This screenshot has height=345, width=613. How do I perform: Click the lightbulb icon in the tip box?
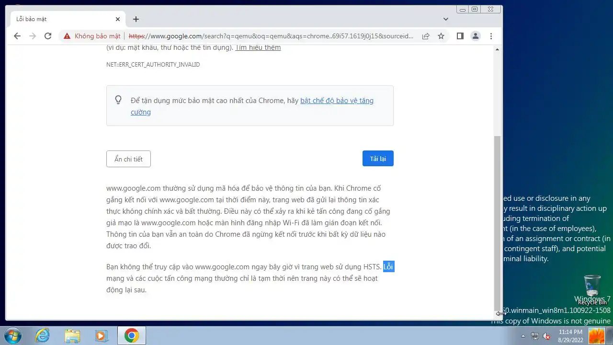[118, 100]
